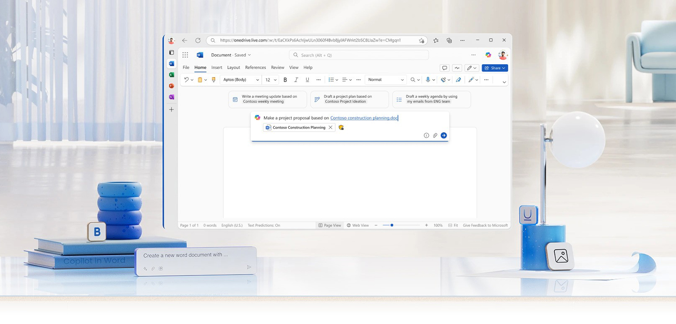Open the Help tab

308,67
